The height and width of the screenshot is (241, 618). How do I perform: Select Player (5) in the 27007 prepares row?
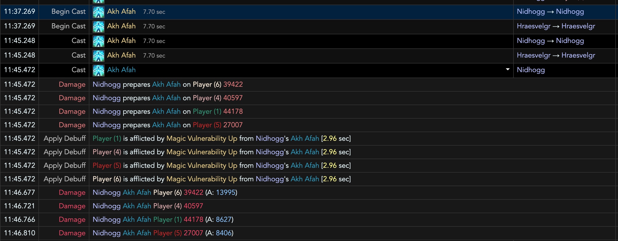click(207, 125)
